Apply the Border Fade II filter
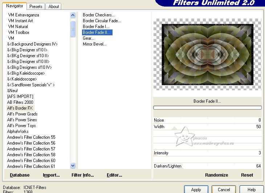Screen dimensions: 265x193 pos(196,189)
